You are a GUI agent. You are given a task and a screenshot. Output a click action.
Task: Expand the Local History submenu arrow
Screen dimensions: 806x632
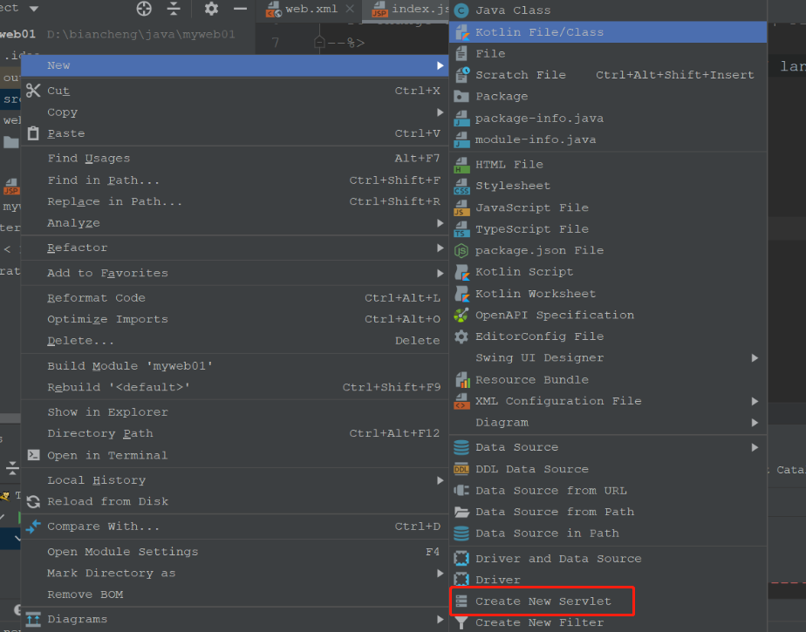click(440, 480)
